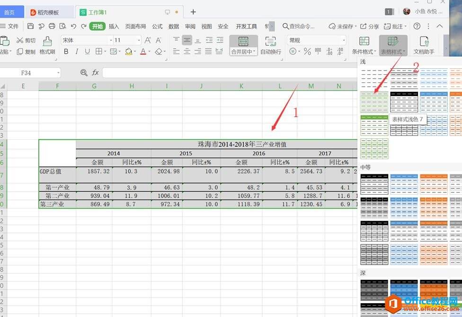Open the font size 11 dropdown

tap(139, 40)
